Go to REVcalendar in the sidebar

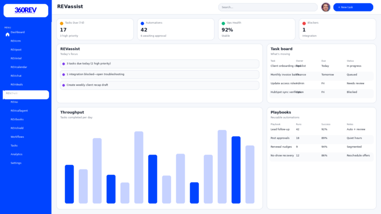point(19,67)
